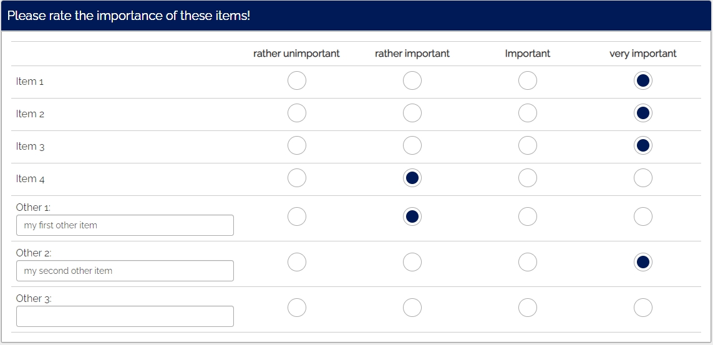The height and width of the screenshot is (345, 713).
Task: Rate Other 2 as rather important
Action: click(x=412, y=263)
